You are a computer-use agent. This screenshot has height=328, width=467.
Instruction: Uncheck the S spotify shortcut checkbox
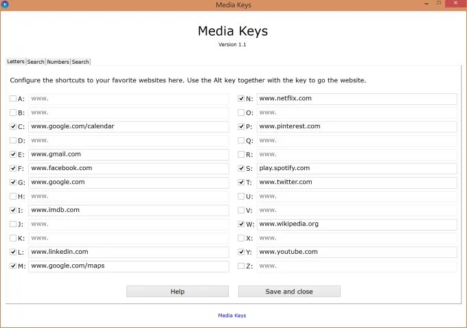pyautogui.click(x=241, y=168)
